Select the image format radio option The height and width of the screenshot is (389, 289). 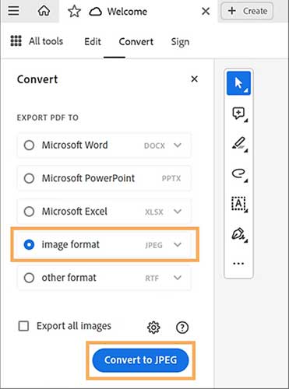click(x=29, y=244)
